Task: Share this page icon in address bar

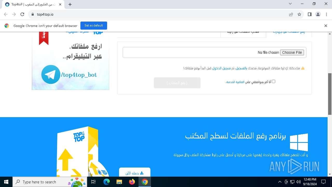Action: click(291, 14)
